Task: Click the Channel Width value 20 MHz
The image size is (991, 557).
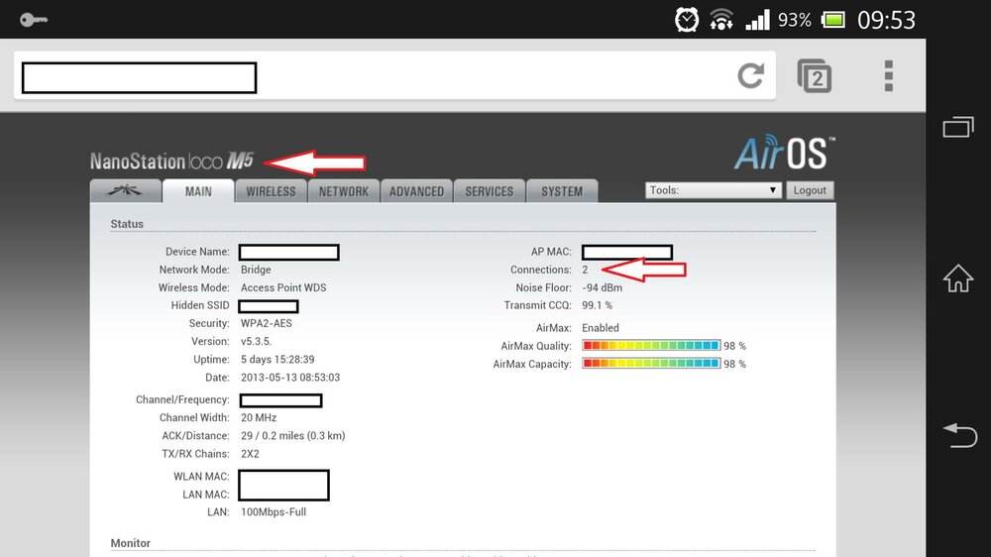Action: coord(259,418)
